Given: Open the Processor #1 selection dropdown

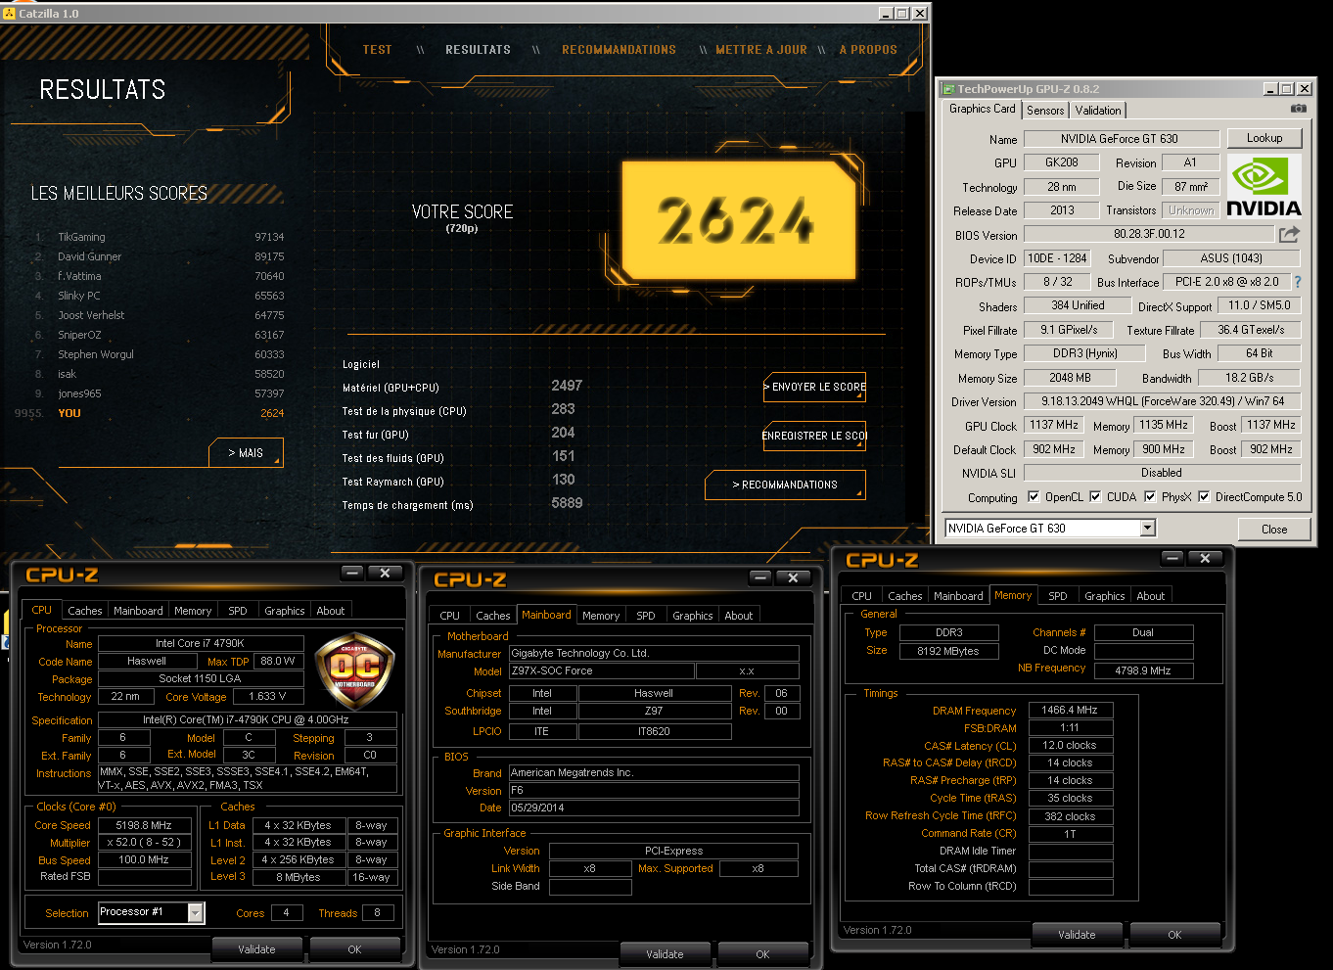Looking at the screenshot, I should pyautogui.click(x=196, y=912).
